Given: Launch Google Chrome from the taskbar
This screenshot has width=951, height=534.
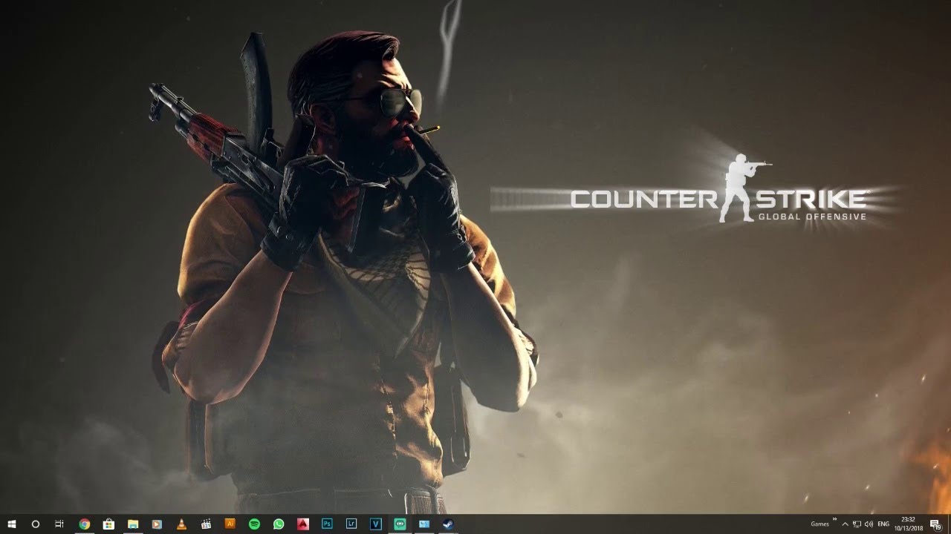Looking at the screenshot, I should tap(84, 524).
